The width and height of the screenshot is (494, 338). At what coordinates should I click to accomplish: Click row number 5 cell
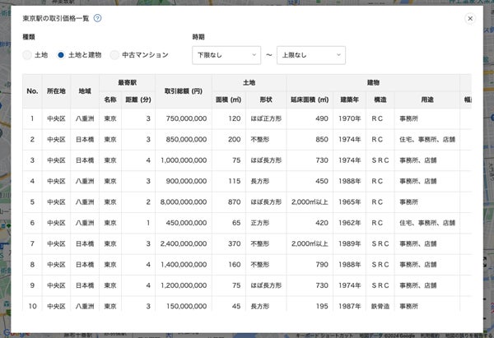coord(32,202)
